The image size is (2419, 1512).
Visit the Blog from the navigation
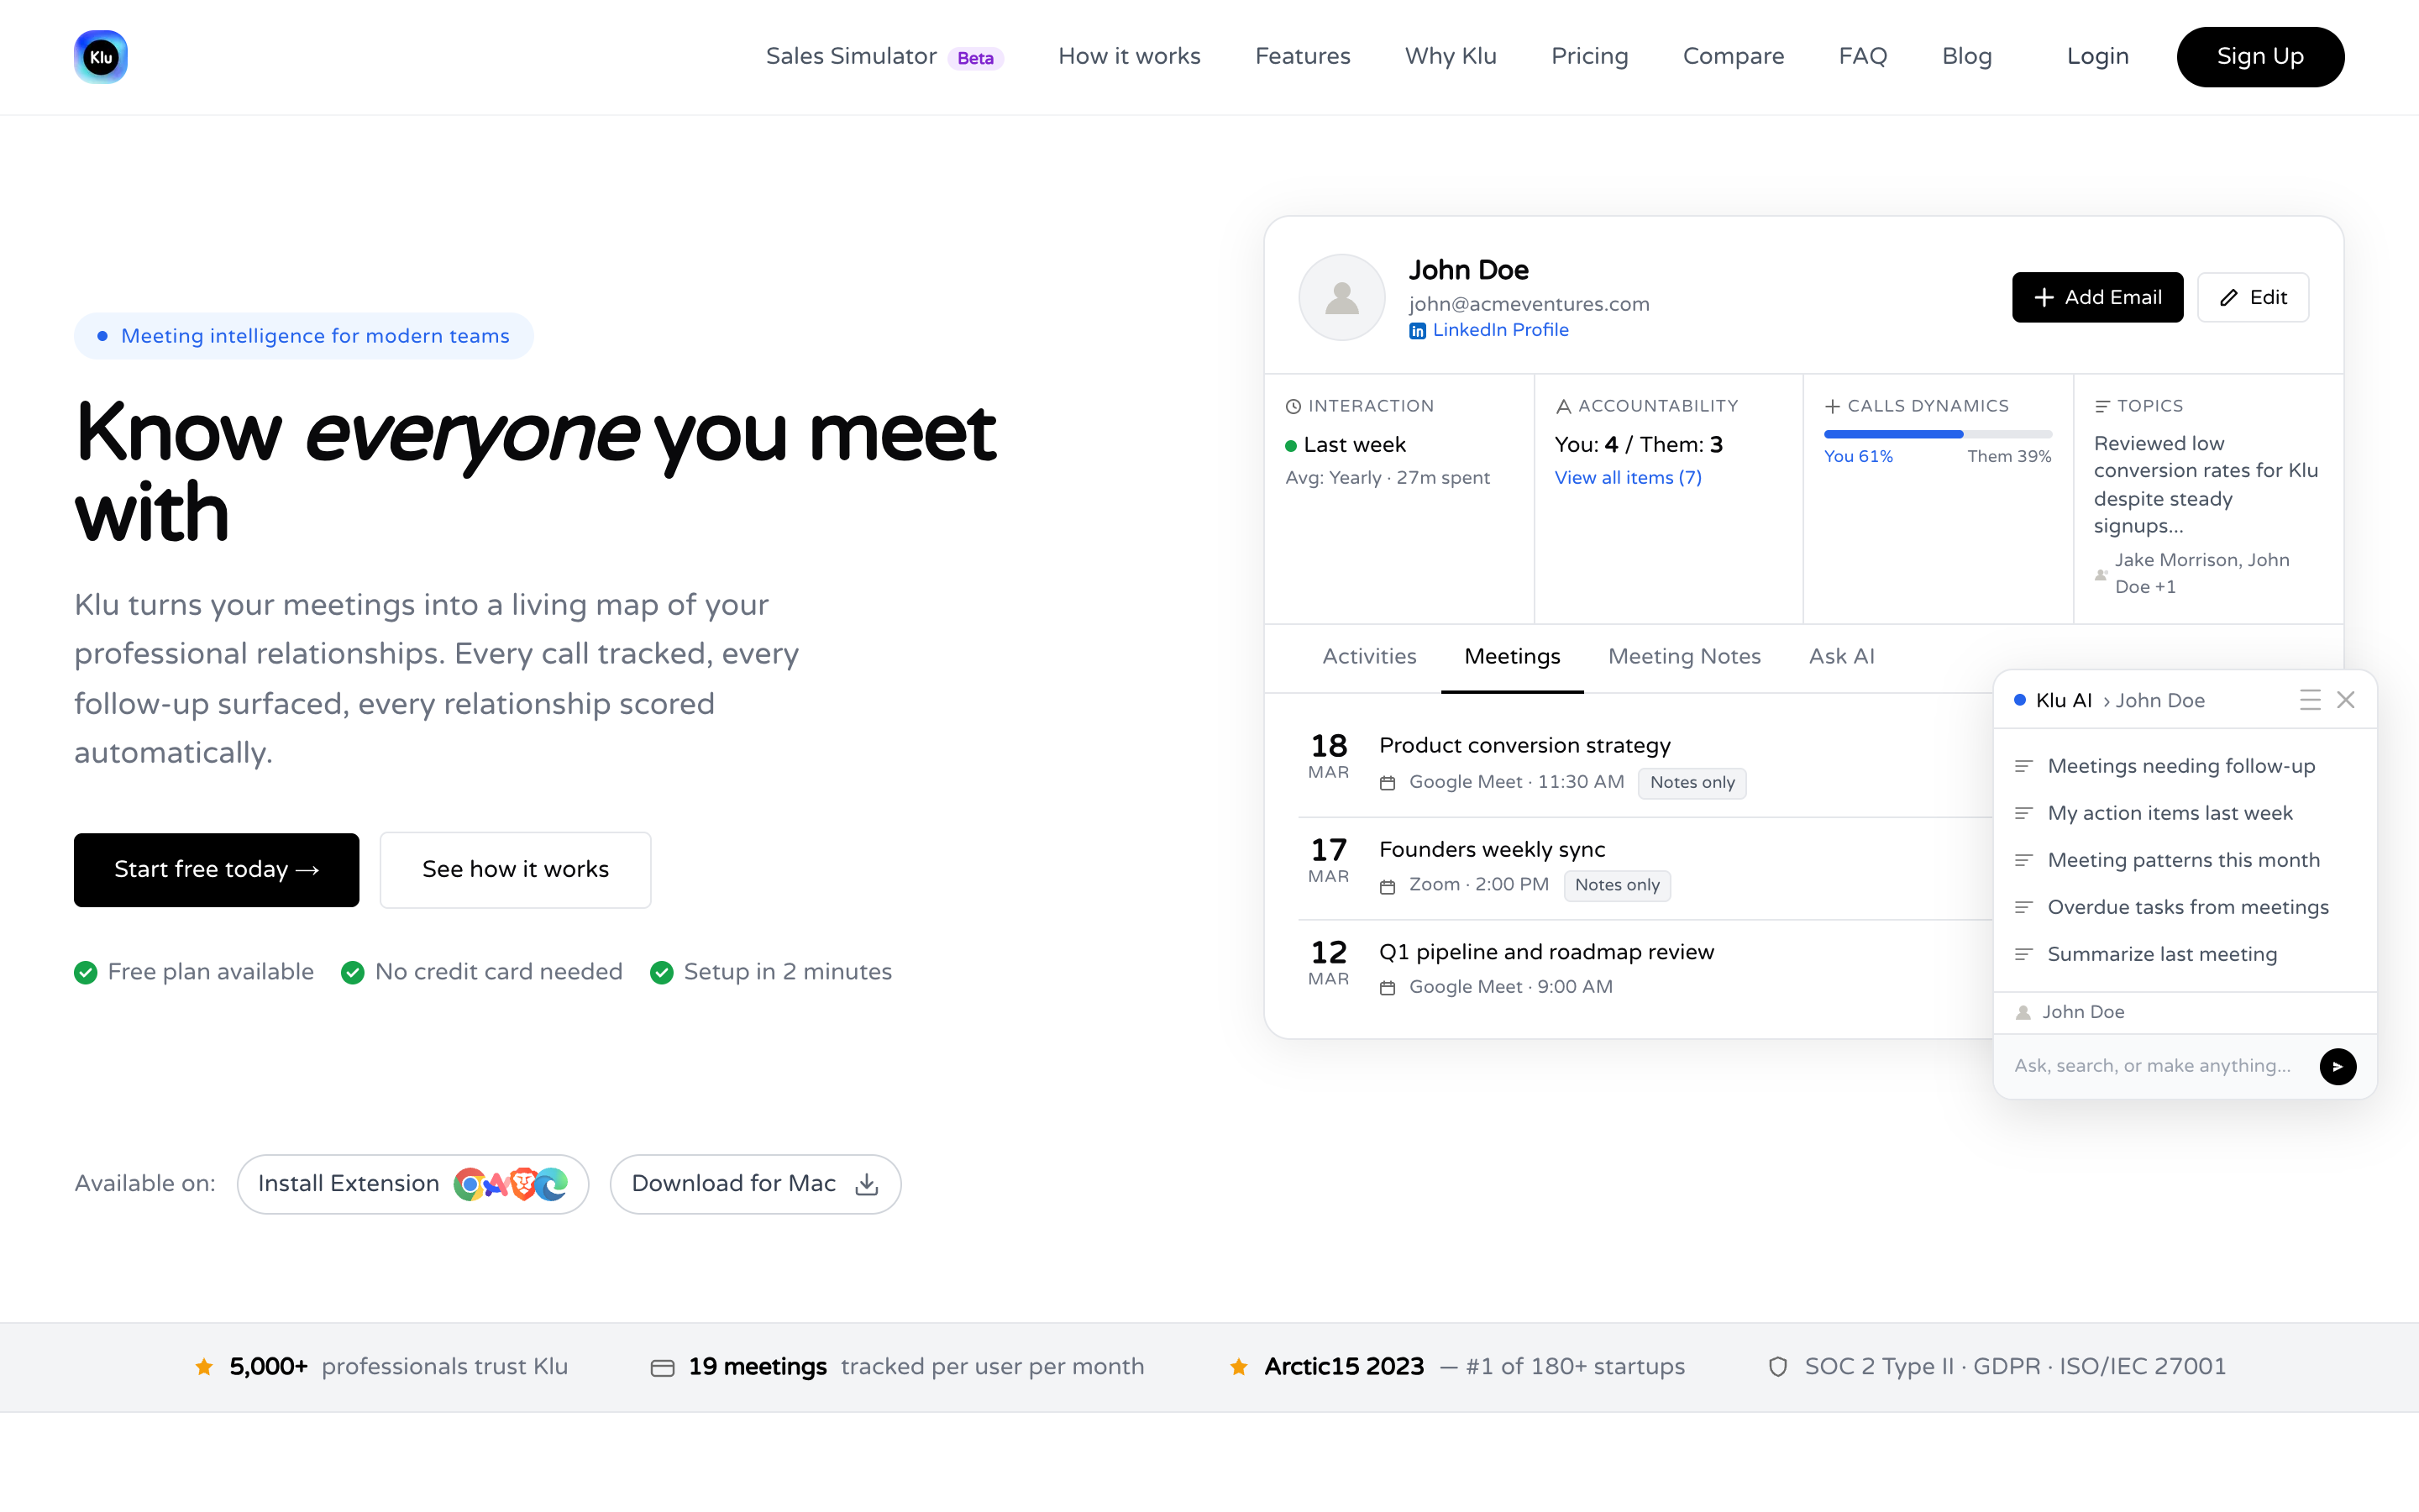1967,57
